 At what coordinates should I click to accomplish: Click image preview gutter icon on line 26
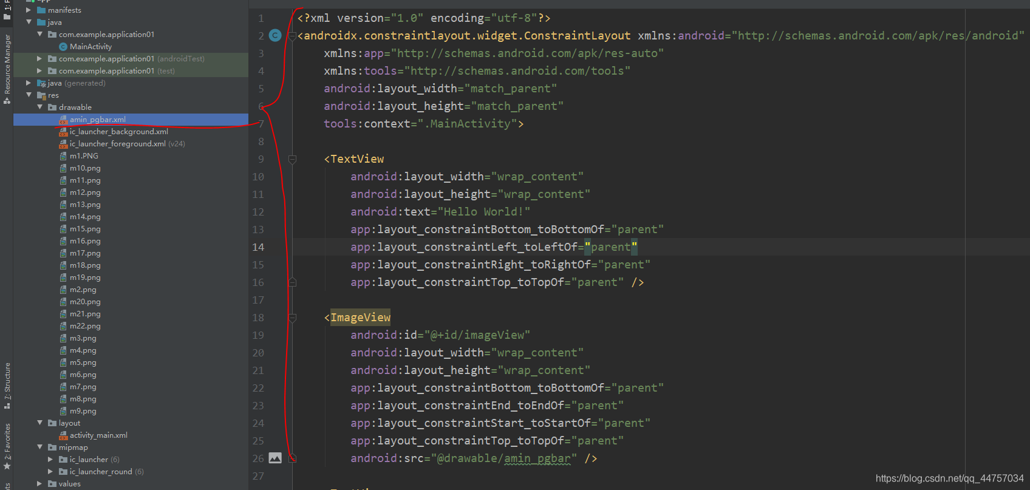coord(275,458)
